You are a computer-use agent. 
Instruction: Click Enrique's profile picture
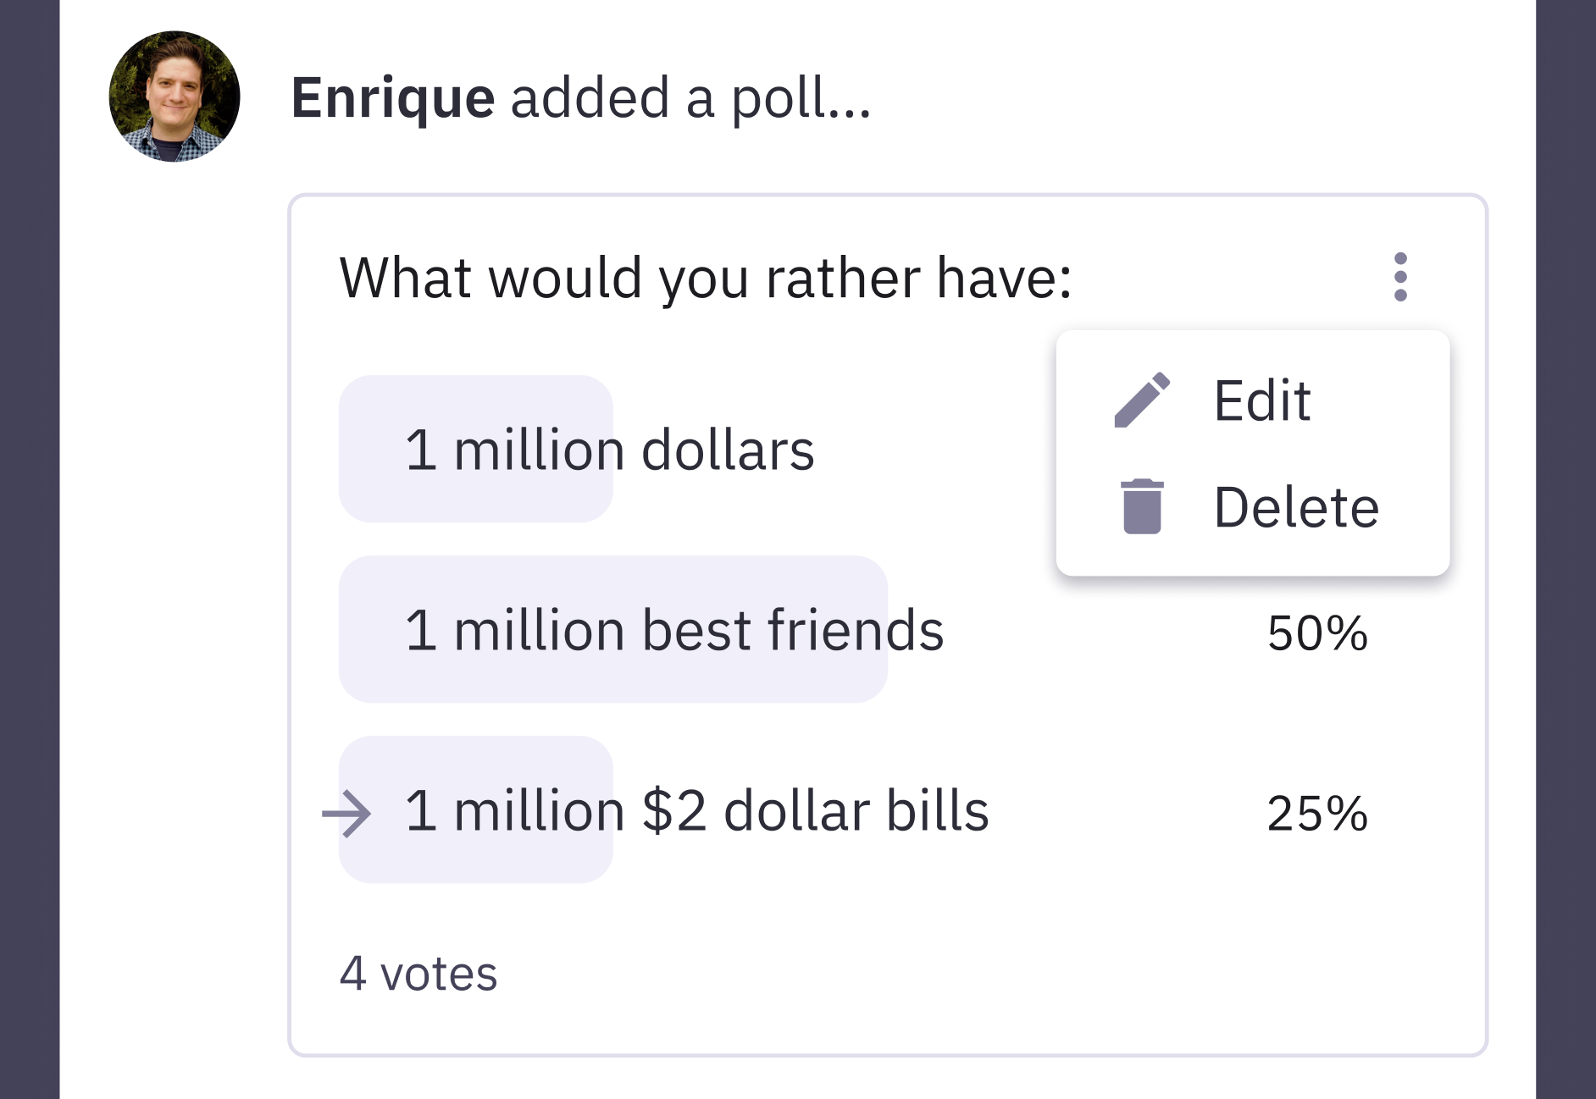pyautogui.click(x=174, y=97)
